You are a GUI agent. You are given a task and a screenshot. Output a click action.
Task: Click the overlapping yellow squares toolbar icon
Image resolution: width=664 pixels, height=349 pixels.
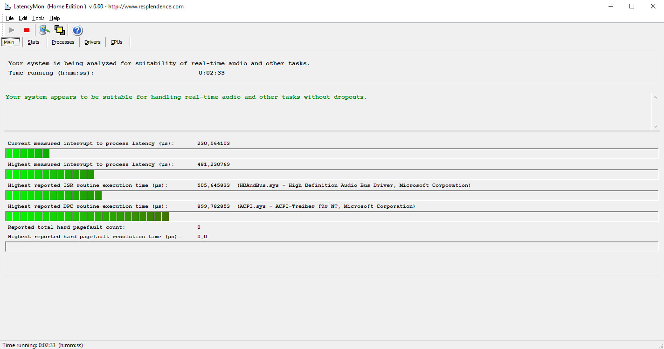[x=59, y=30]
